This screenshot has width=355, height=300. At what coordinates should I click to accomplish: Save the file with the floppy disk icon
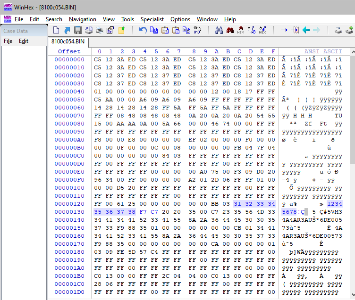tap(78, 30)
